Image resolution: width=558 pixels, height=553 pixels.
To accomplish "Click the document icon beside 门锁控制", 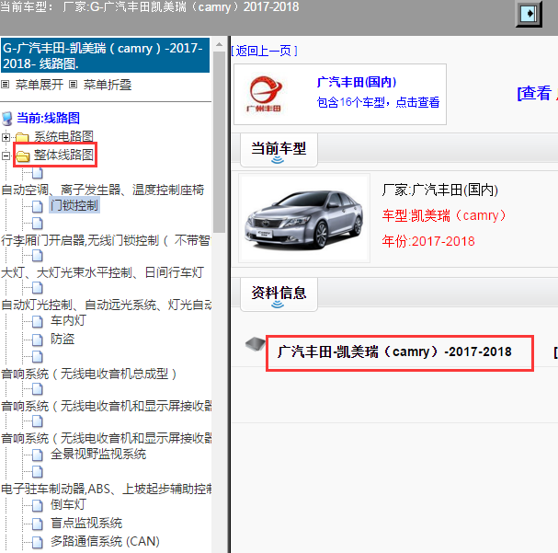I will point(38,206).
